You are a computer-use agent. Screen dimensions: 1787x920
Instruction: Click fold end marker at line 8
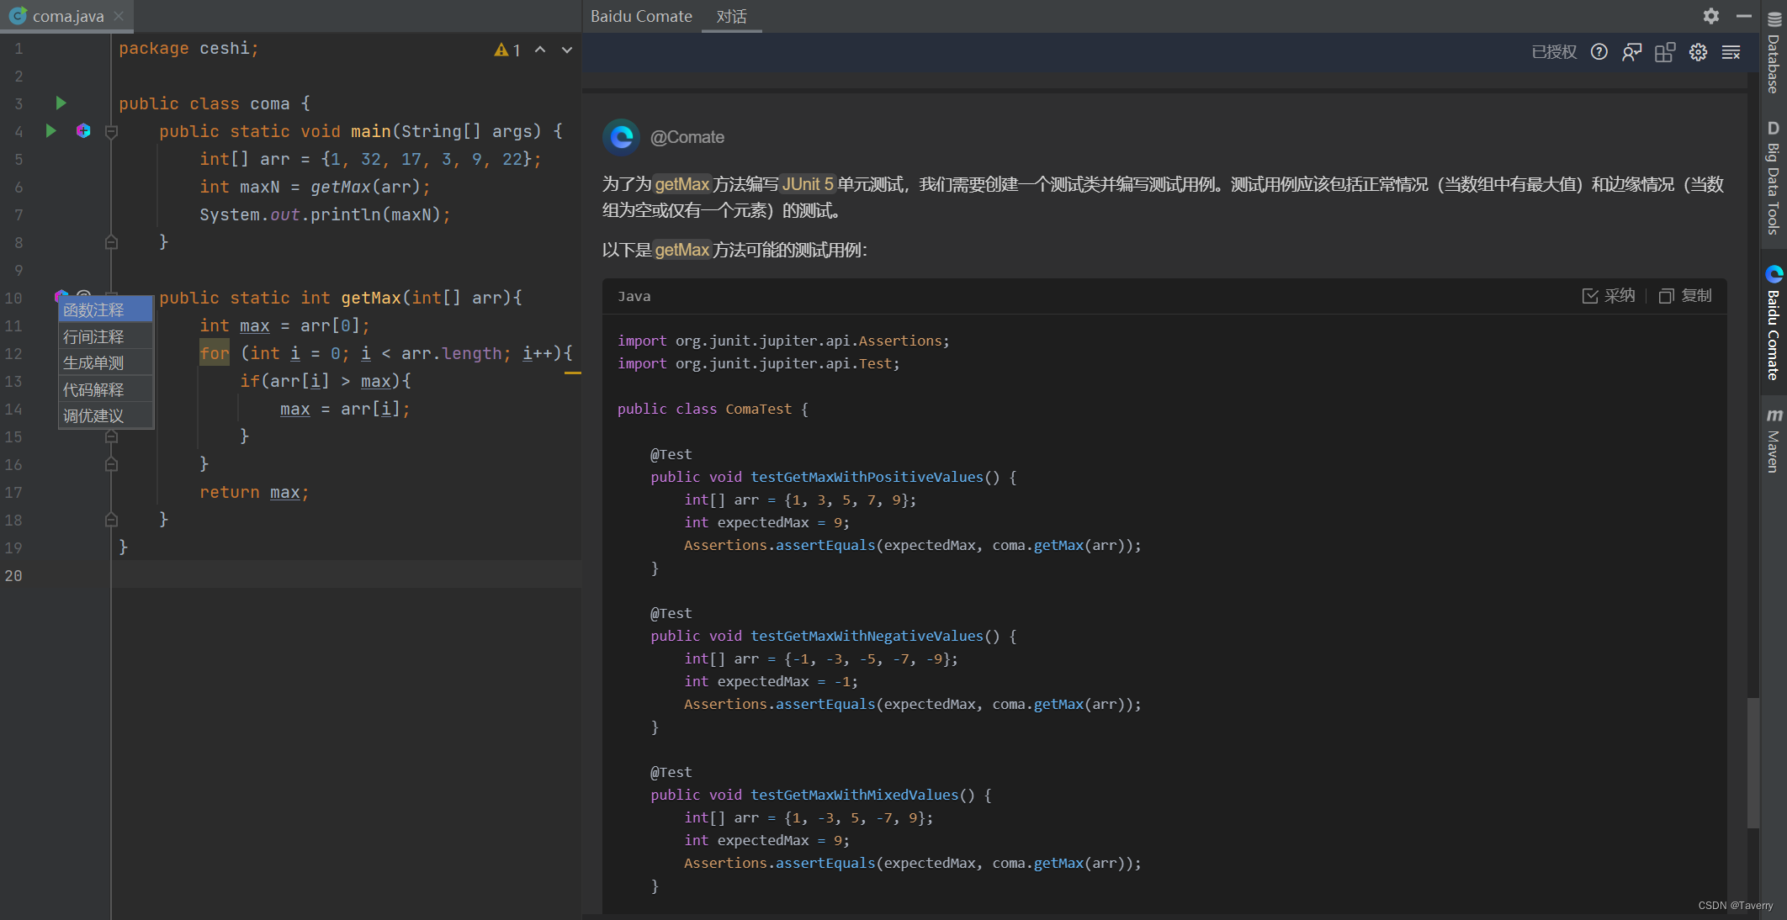111,242
